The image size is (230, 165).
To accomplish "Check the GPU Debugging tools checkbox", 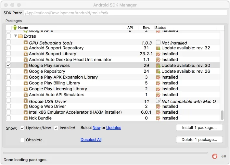I will pos(8,42).
